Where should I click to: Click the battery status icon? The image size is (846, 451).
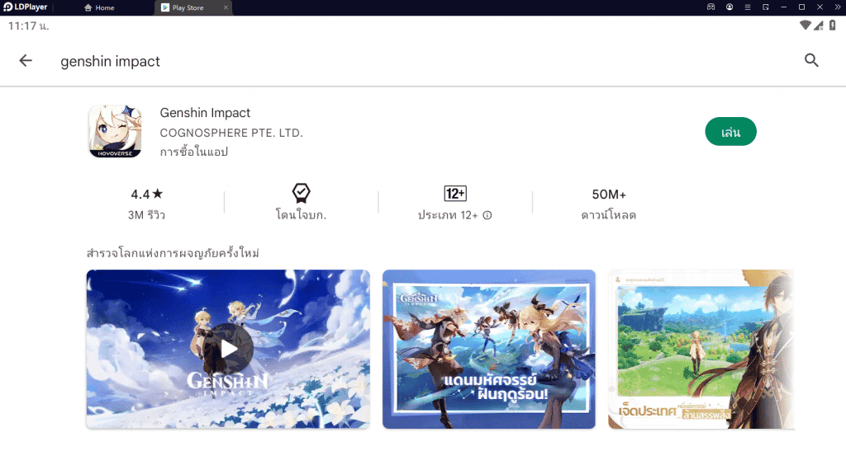pyautogui.click(x=833, y=25)
